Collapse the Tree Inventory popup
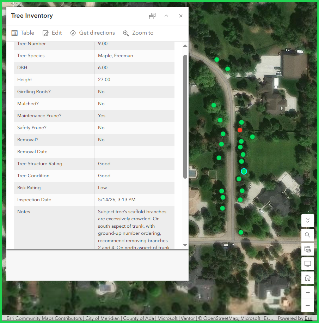This screenshot has height=323, width=319. [166, 16]
